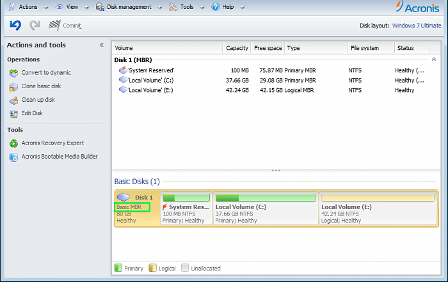448x282 pixels.
Task: Click the Edit Disk icon
Action: coord(14,114)
